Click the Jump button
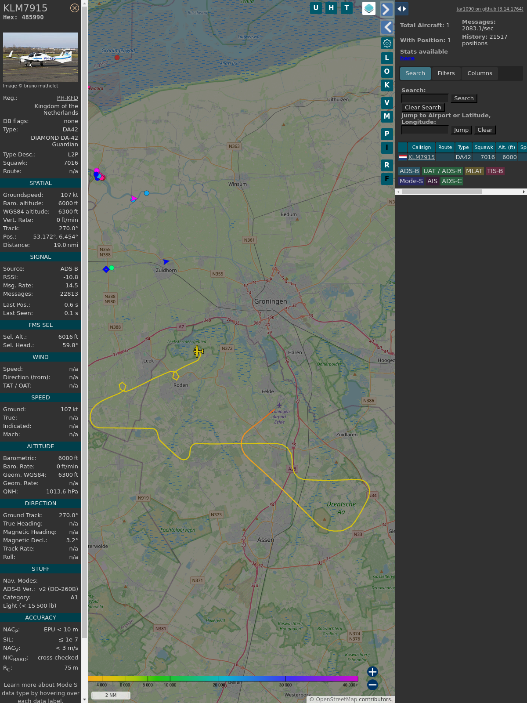 pyautogui.click(x=461, y=130)
